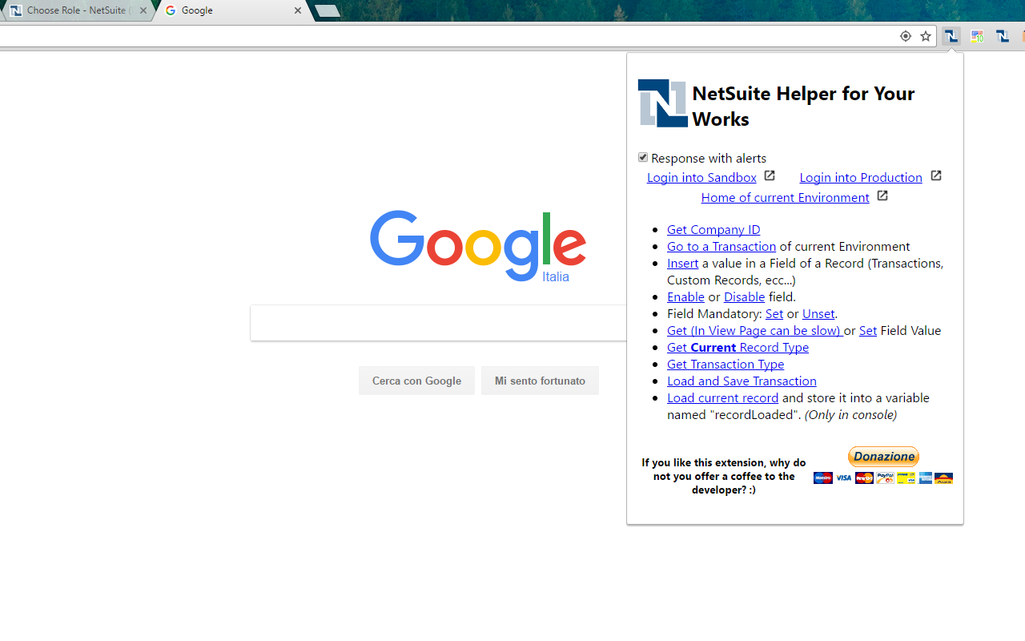1025x641 pixels.
Task: Open the PayPal payment icon
Action: [884, 478]
